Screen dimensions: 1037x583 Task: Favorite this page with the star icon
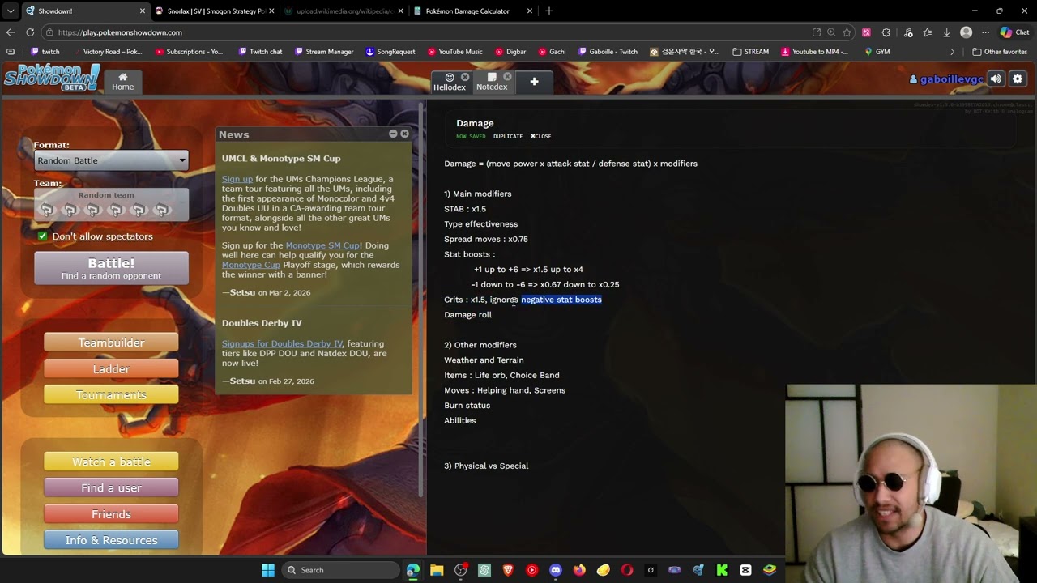pos(847,32)
